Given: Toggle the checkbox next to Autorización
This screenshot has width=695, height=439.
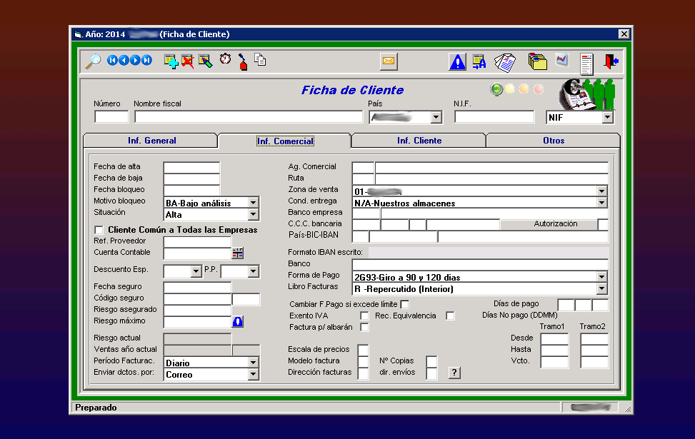Looking at the screenshot, I should click(x=602, y=224).
